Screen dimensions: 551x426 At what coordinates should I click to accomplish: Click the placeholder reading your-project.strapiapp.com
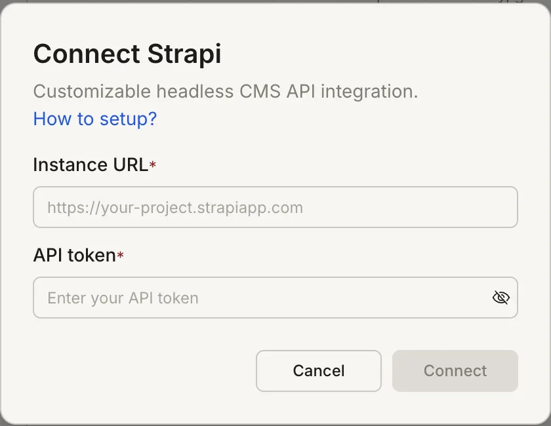[174, 207]
